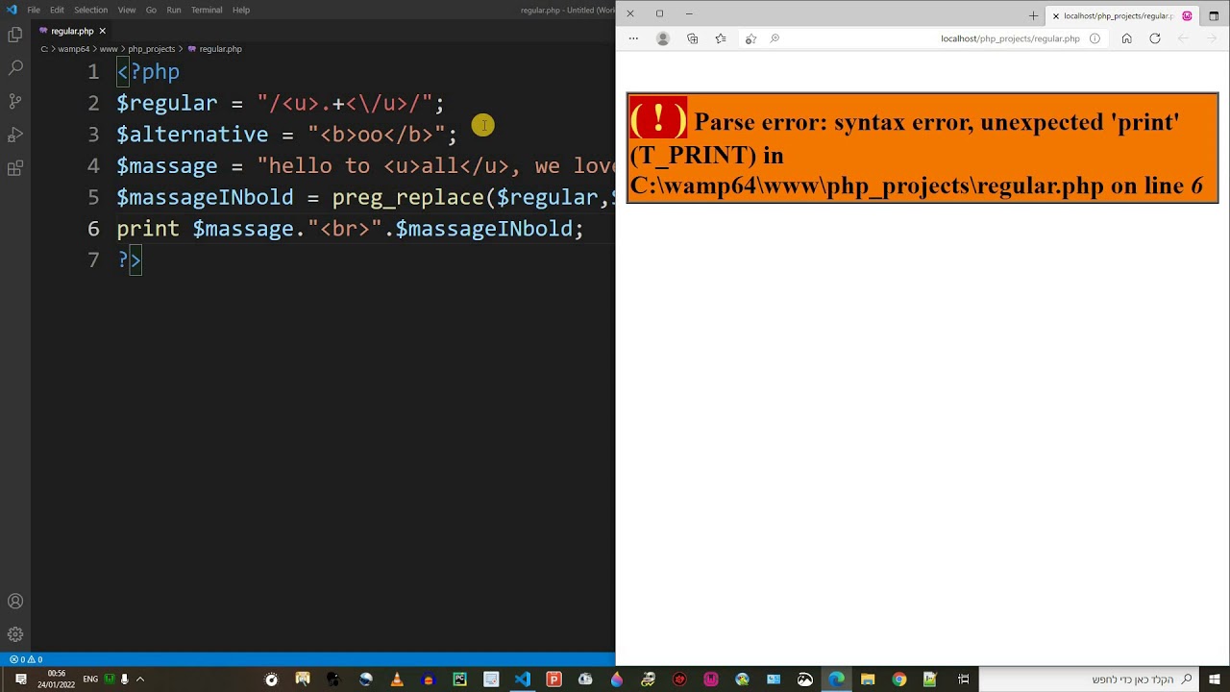Viewport: 1230px width, 692px height.
Task: Open PowerPoint from the taskbar
Action: point(553,680)
